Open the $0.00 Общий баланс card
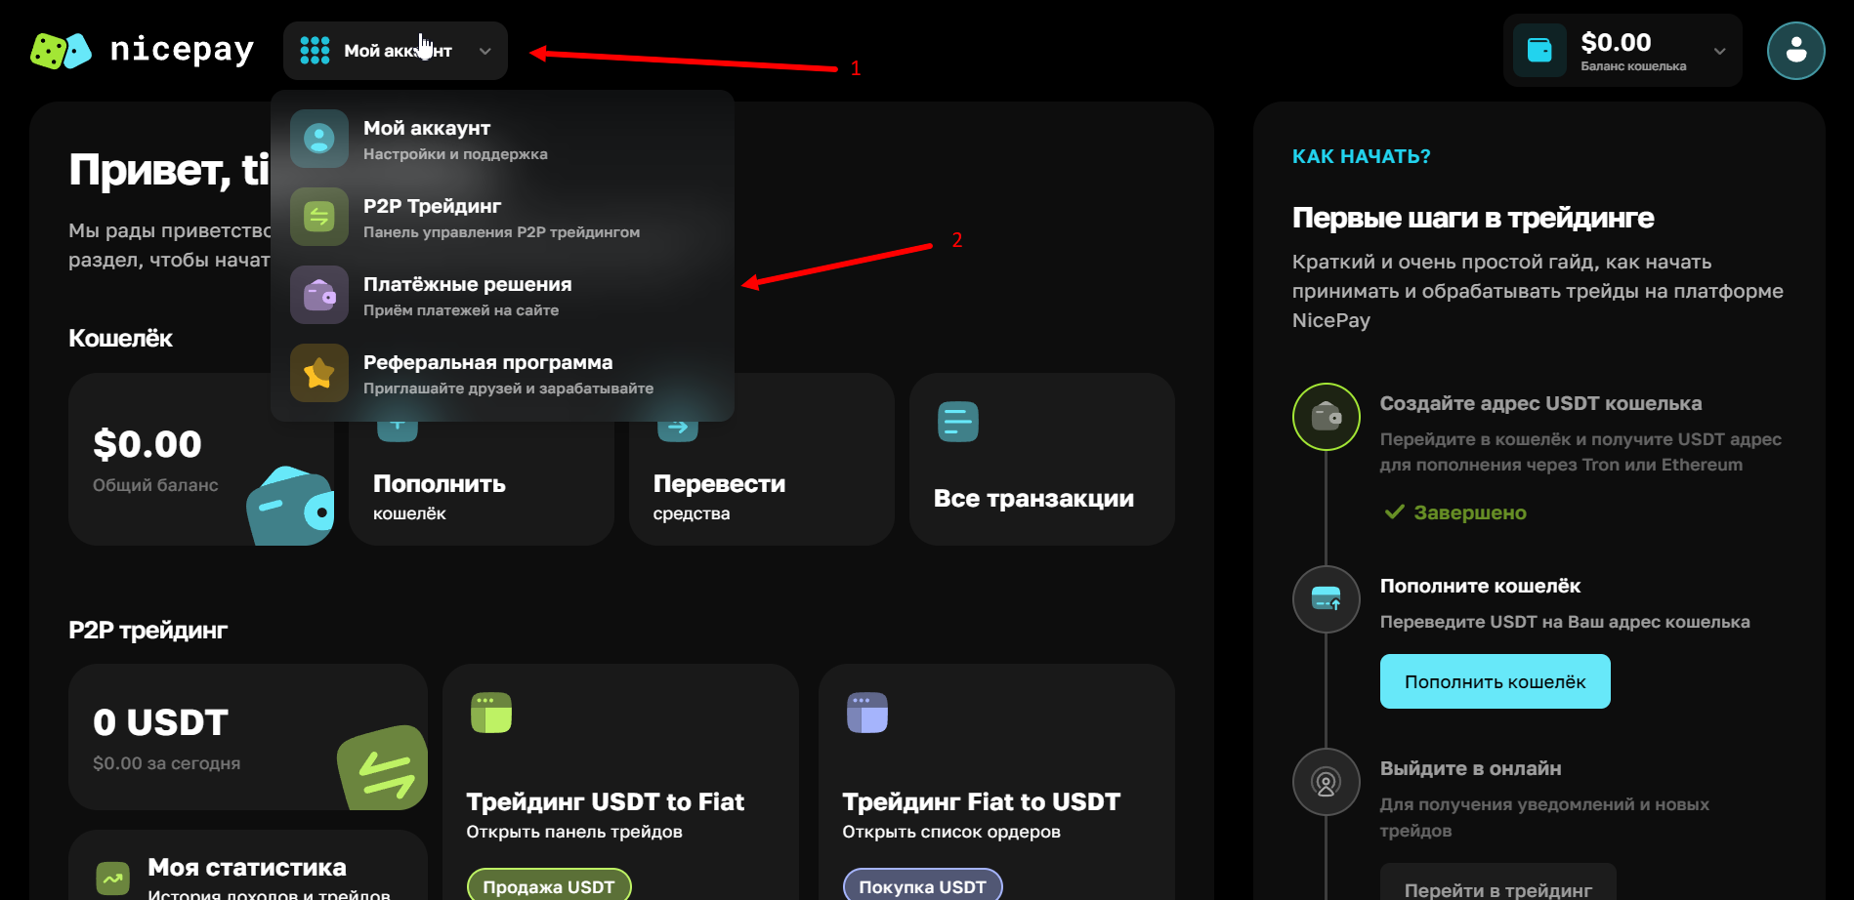This screenshot has width=1854, height=900. pos(201,459)
